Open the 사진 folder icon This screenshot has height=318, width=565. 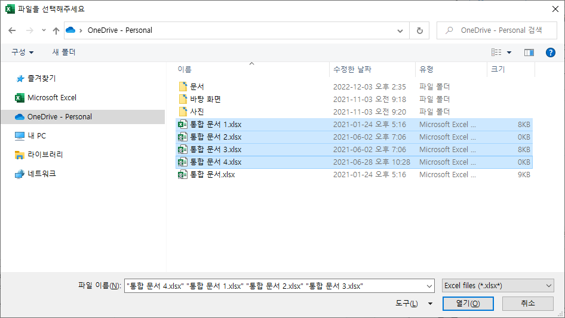coord(183,112)
